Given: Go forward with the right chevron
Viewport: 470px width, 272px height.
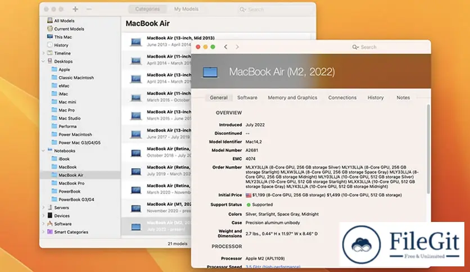Looking at the screenshot, I should pos(237,47).
